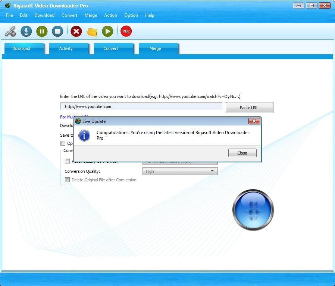Start recording with the red REC icon

(x=126, y=31)
